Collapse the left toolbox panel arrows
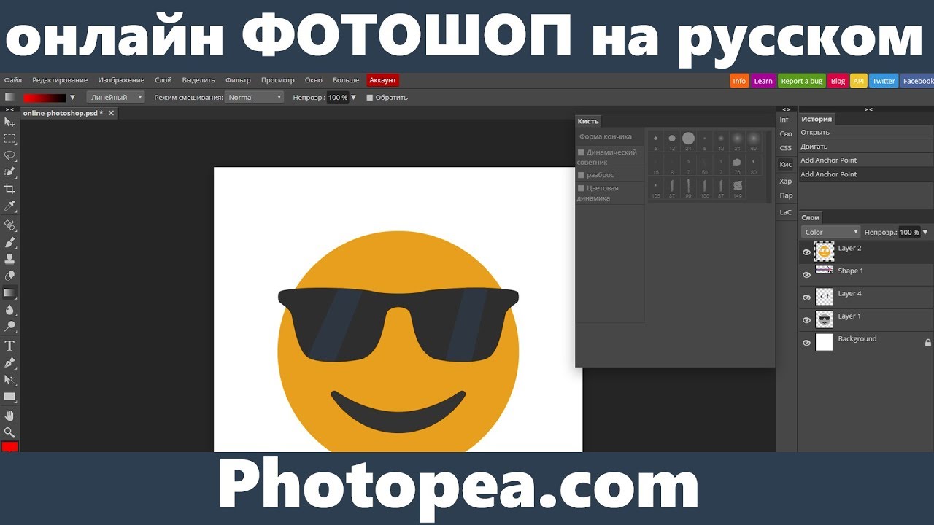934x525 pixels. tap(9, 109)
